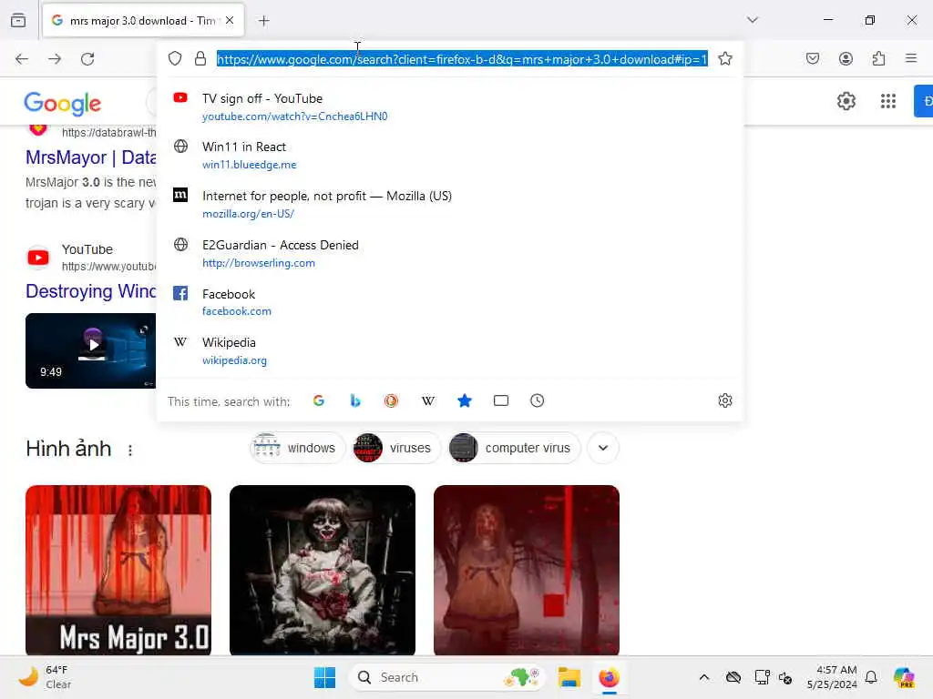Image resolution: width=933 pixels, height=699 pixels.
Task: Select Mozilla Internet for people suggestion
Action: 450,204
